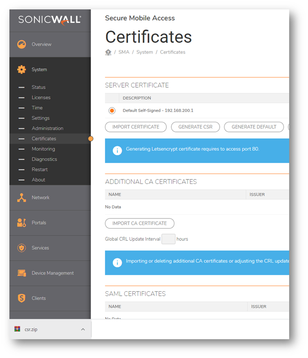Click the Clients icon in sidebar
The width and height of the screenshot is (308, 358).
(22, 298)
